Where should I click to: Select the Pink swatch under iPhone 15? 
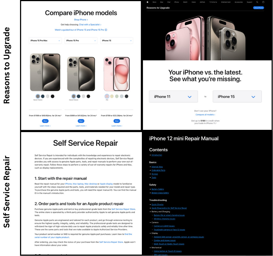pos(107,96)
